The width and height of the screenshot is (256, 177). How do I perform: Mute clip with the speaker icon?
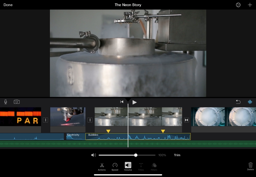pos(93,155)
